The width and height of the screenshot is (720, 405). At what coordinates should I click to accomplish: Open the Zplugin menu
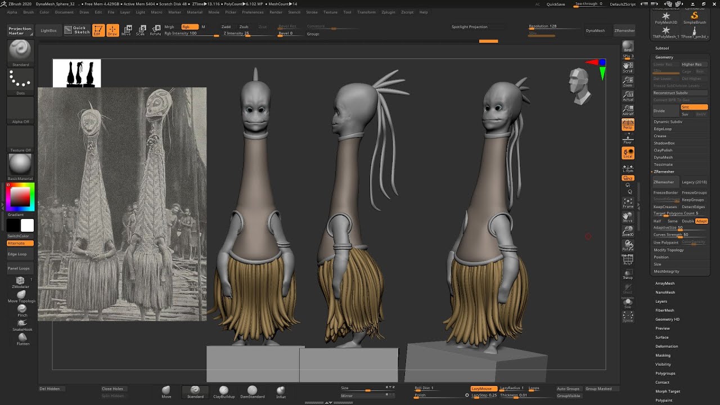click(x=388, y=12)
